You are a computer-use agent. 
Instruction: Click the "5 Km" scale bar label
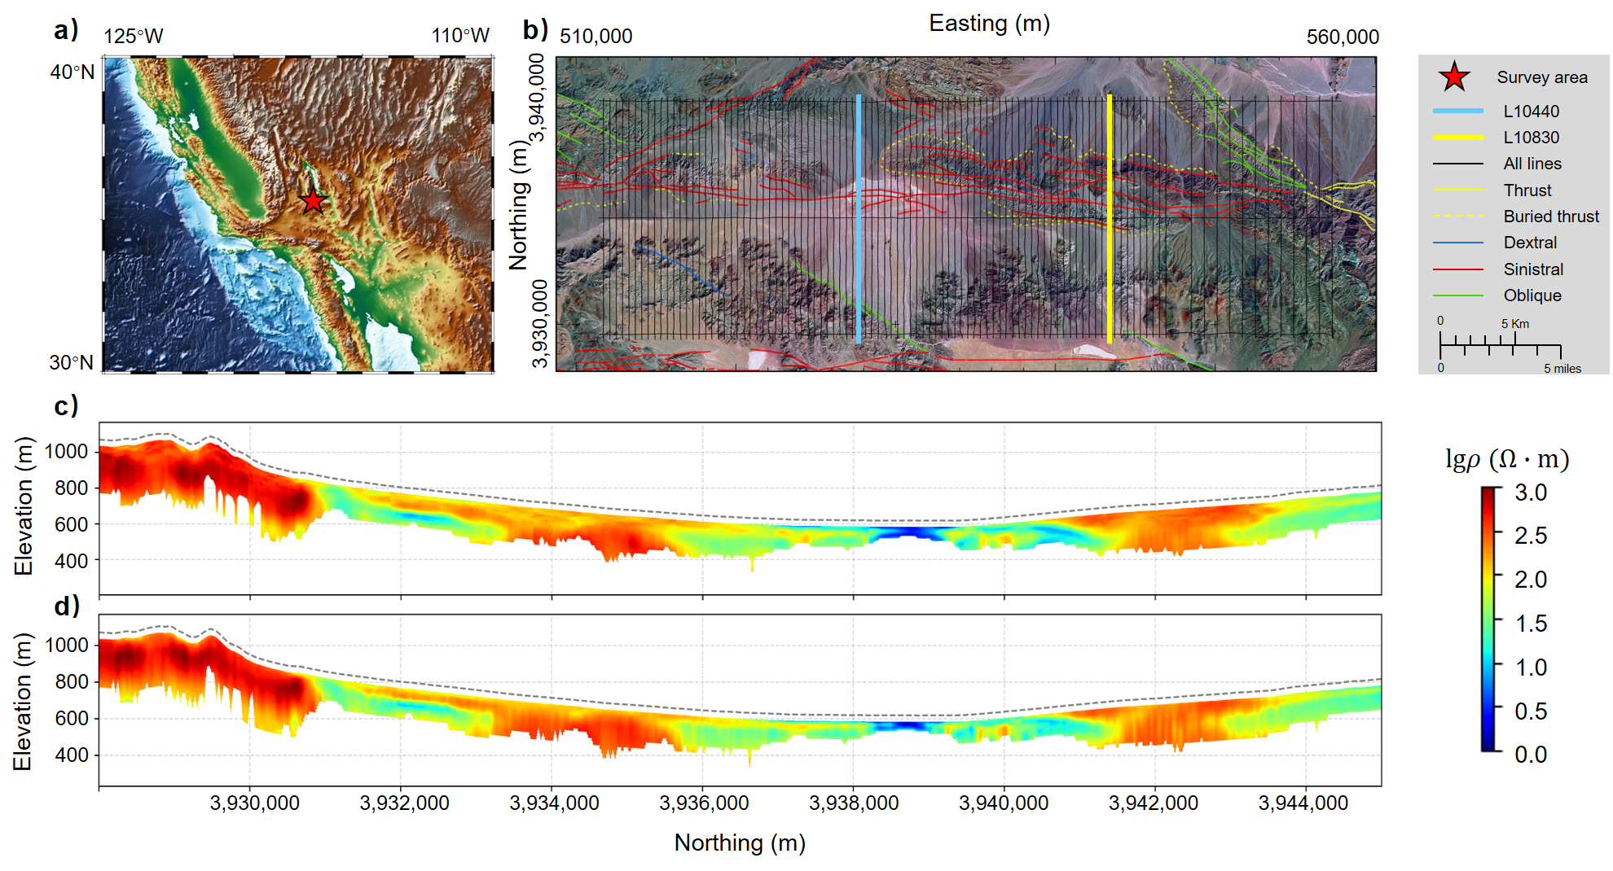coord(1515,324)
